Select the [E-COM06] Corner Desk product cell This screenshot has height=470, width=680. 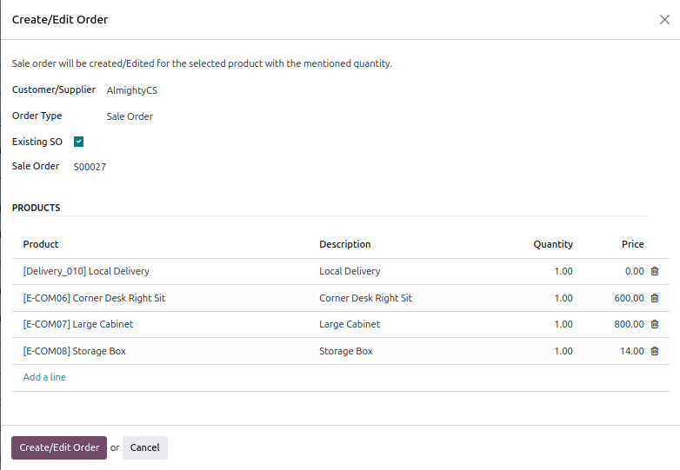(94, 298)
